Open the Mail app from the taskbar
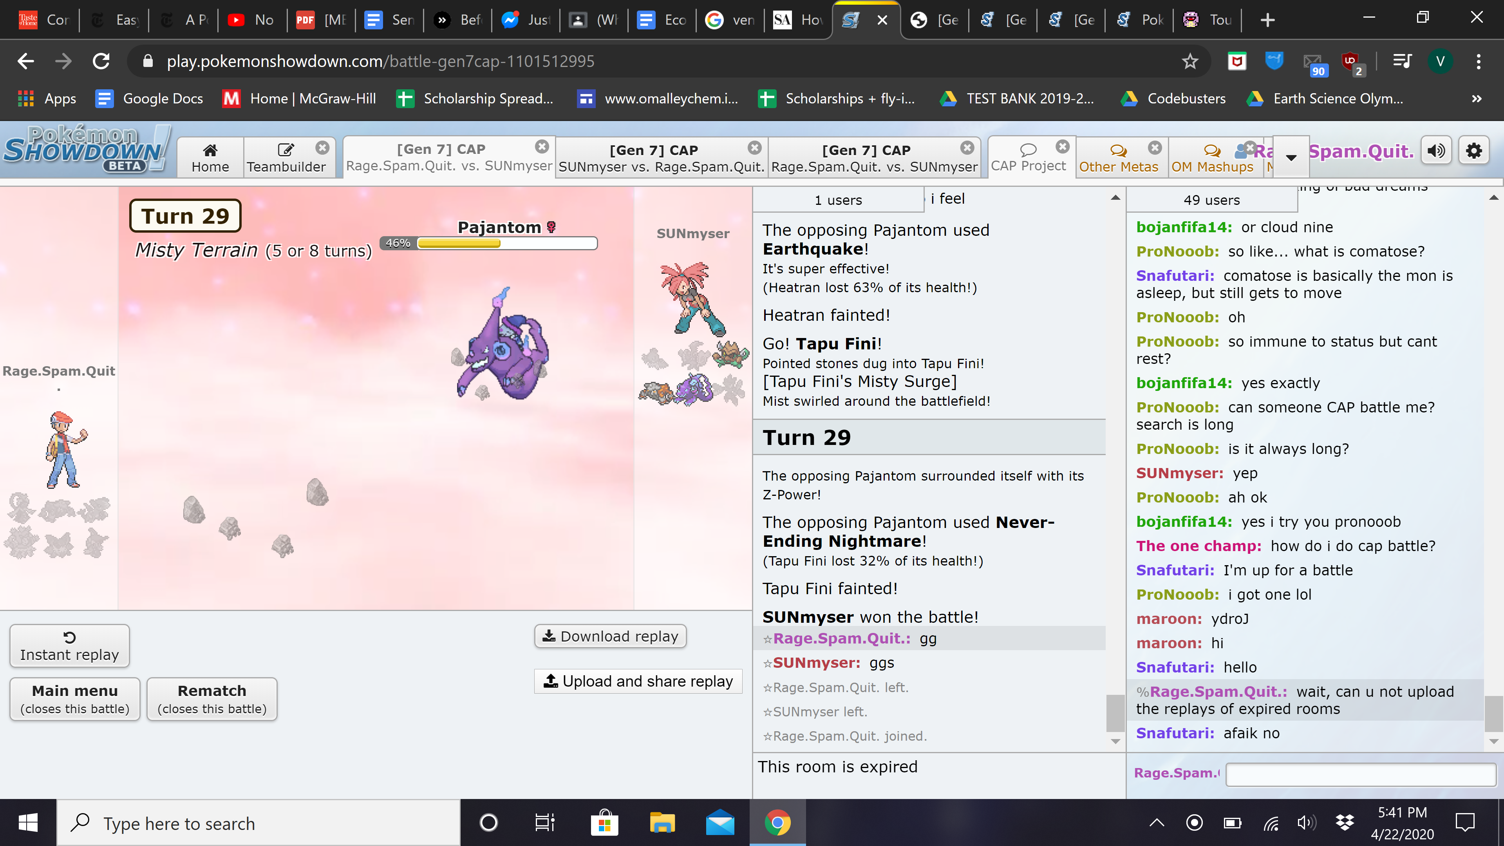 [x=720, y=822]
